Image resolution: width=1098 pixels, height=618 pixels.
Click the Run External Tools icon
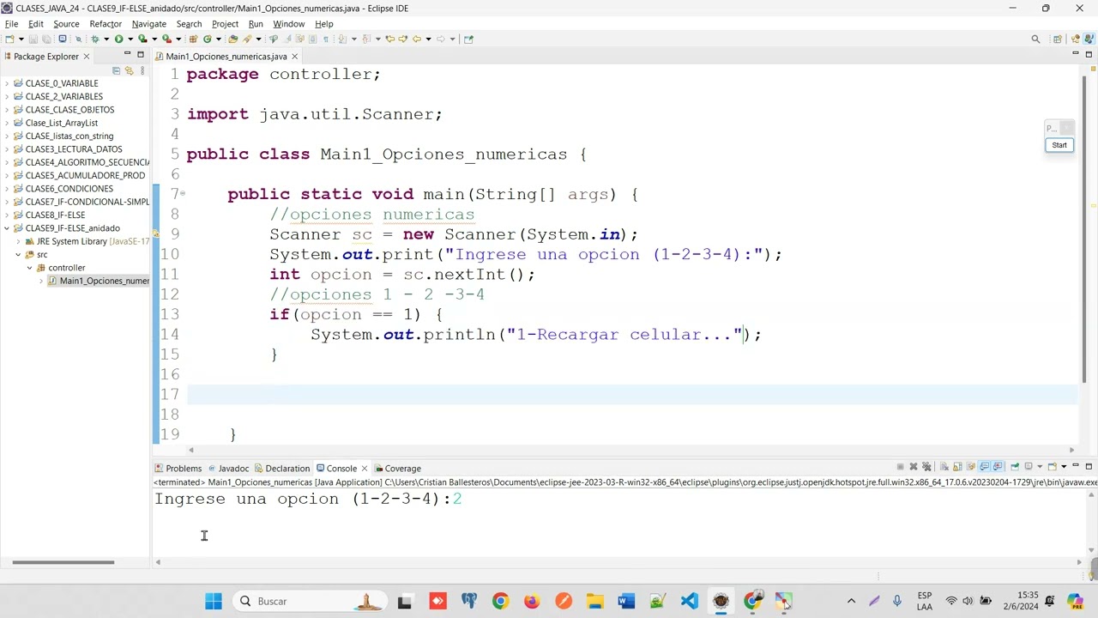pos(166,39)
